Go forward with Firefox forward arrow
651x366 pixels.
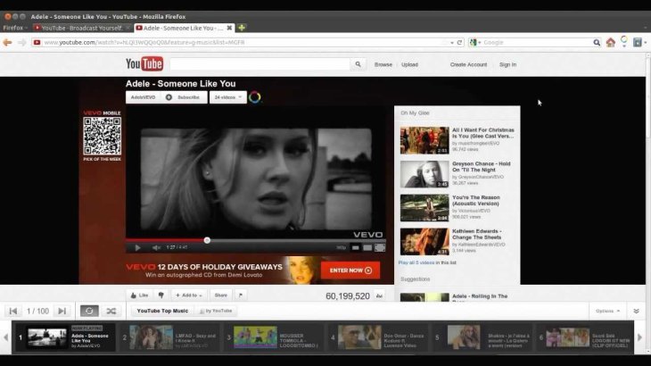click(x=22, y=42)
